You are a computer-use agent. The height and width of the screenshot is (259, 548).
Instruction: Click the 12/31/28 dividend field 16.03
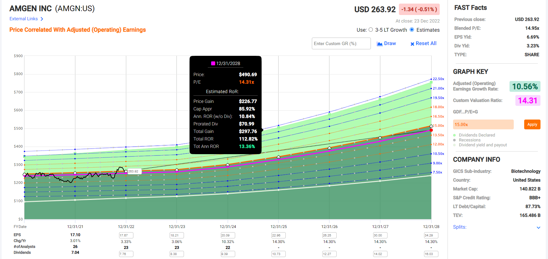pos(431,254)
